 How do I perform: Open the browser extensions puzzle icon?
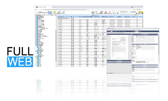click(x=137, y=10)
